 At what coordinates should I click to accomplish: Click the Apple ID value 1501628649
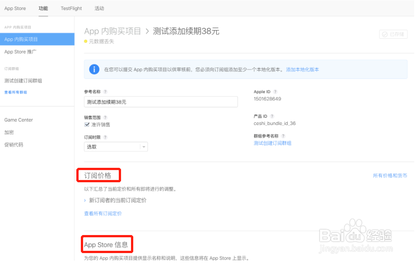tap(267, 99)
